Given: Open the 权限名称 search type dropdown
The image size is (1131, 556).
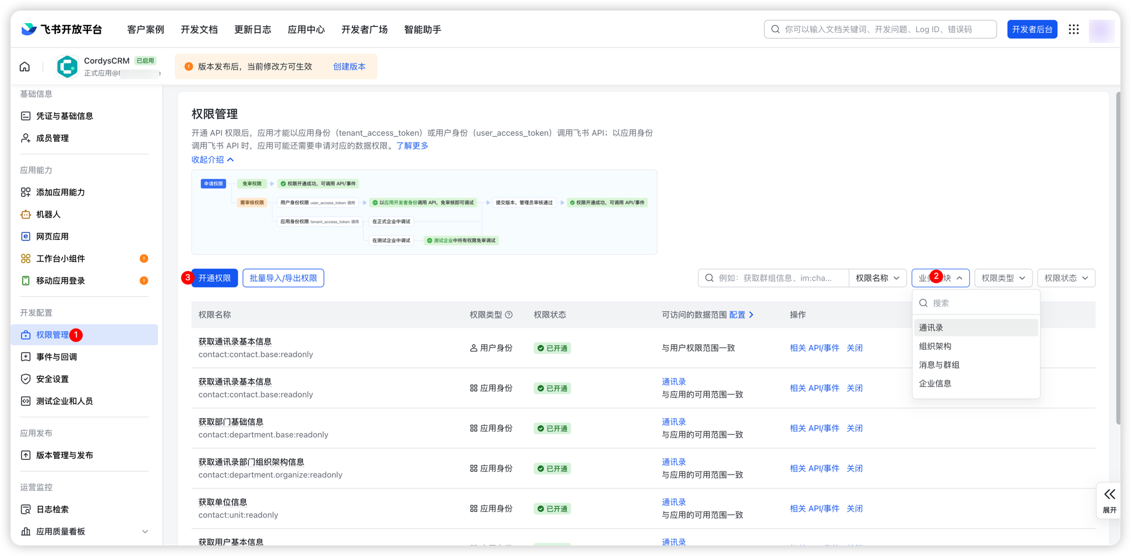Looking at the screenshot, I should [877, 278].
